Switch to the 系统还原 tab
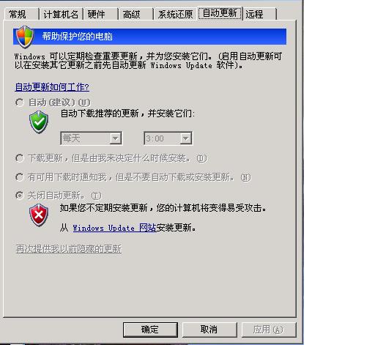 click(x=175, y=14)
